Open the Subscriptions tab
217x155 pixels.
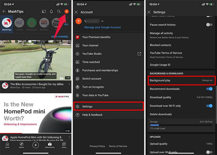[x=50, y=145]
